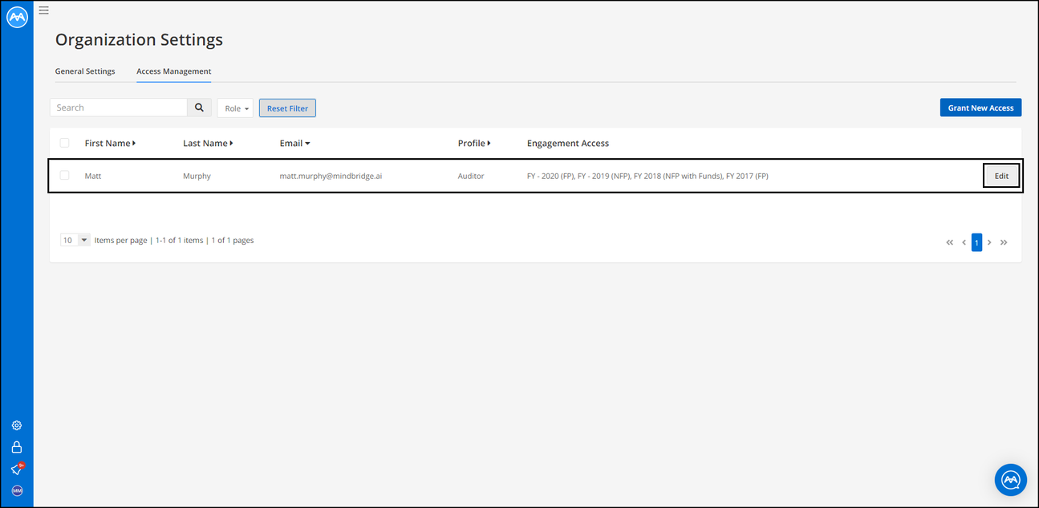Open the items per page dropdown
1039x508 pixels.
point(75,240)
